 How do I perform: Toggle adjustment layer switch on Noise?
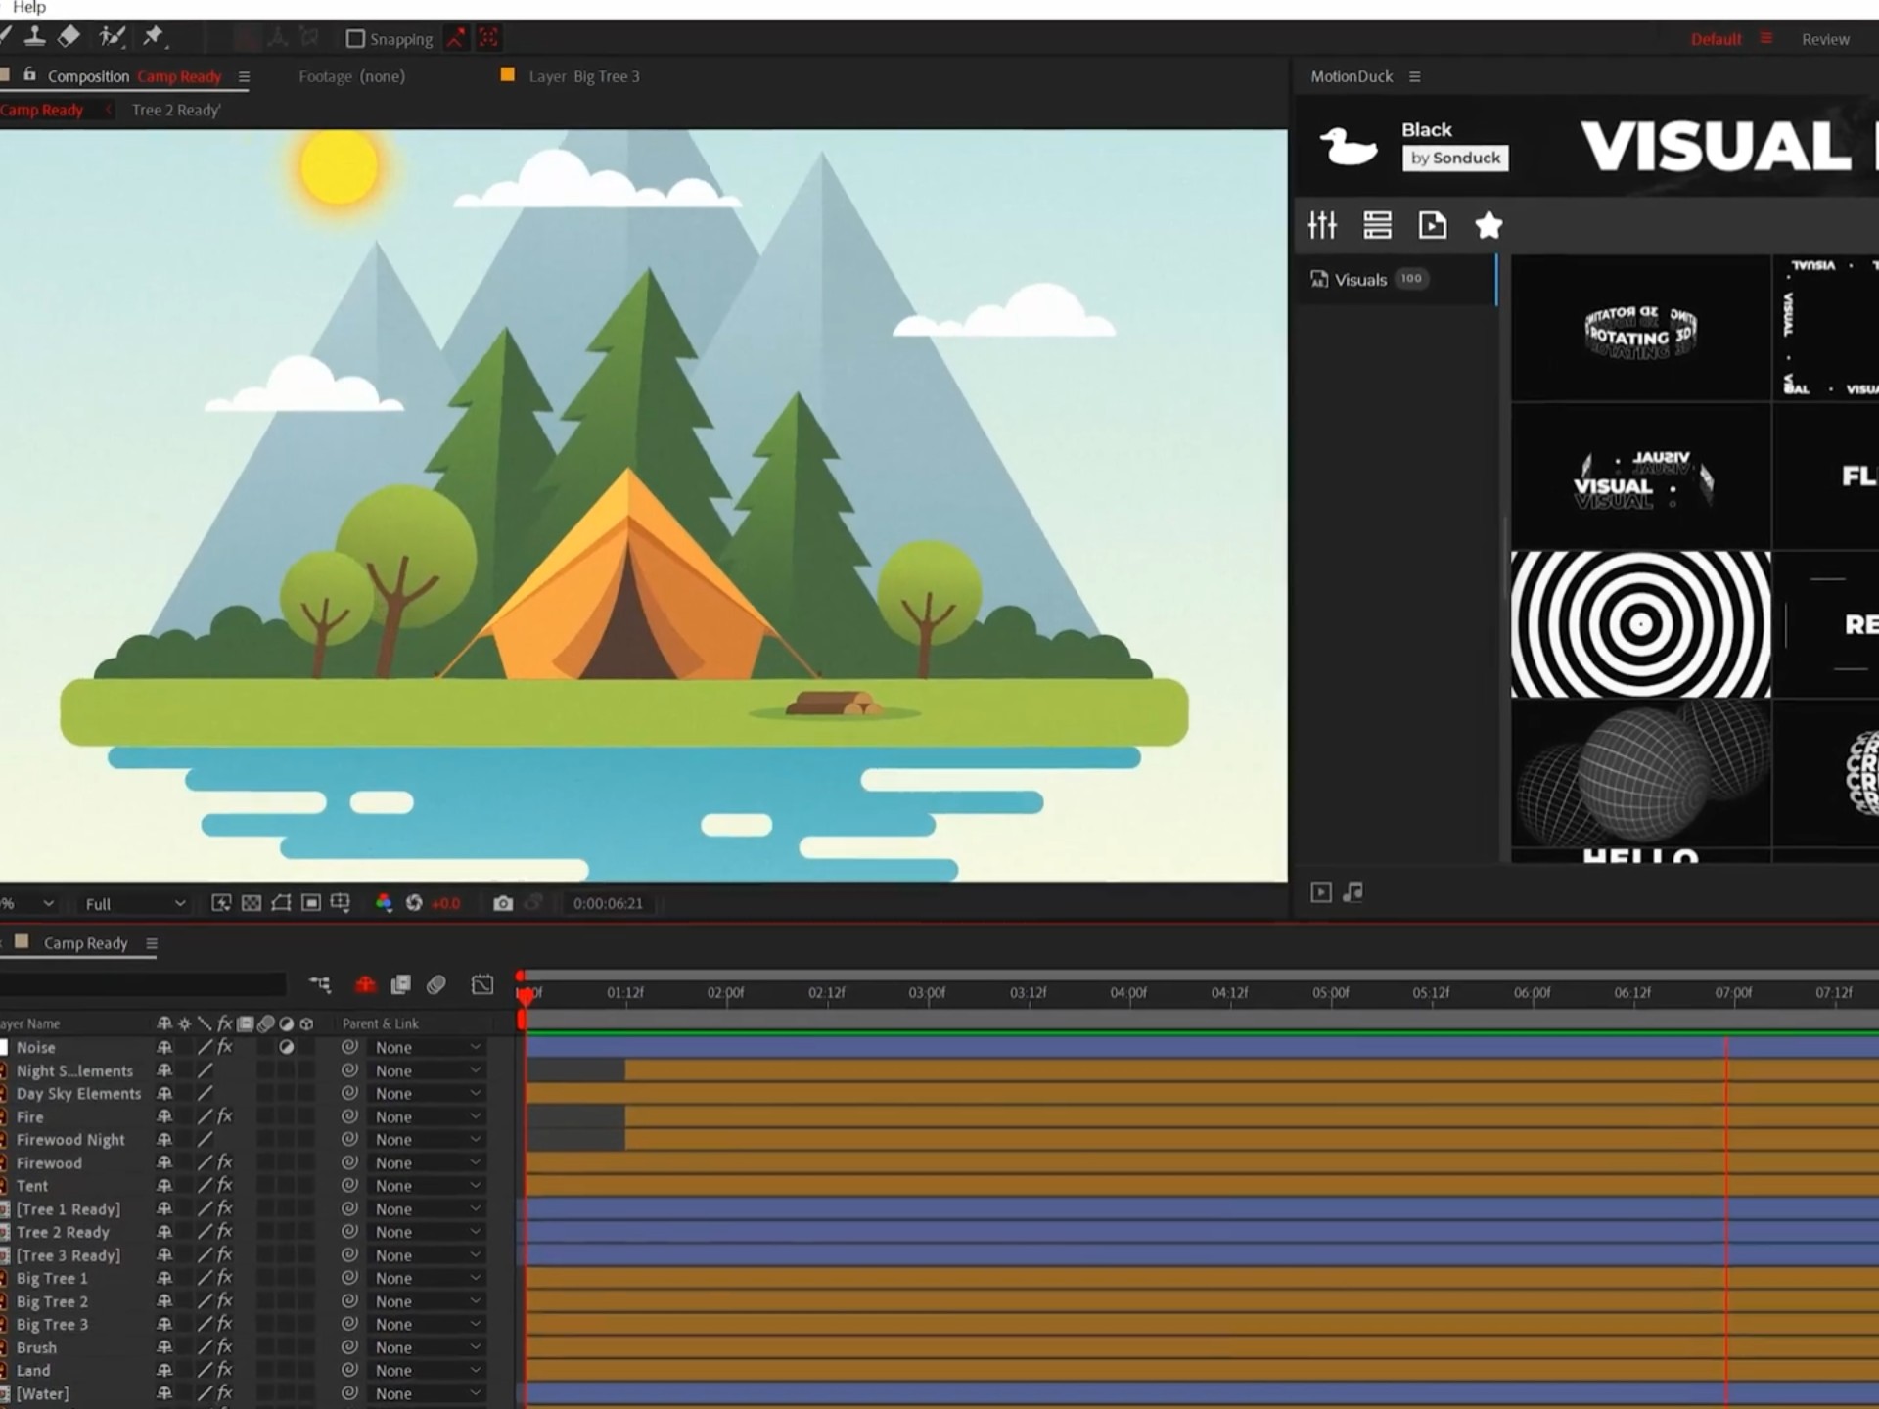(x=286, y=1047)
